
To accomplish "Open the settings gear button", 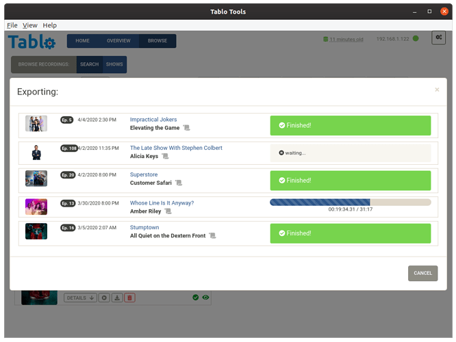I will point(438,38).
